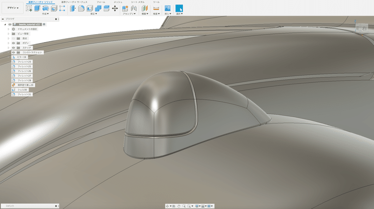Screen dimensions: 374x209
Task: Hide the スケッチ folder via eye icon
Action: coord(14,48)
